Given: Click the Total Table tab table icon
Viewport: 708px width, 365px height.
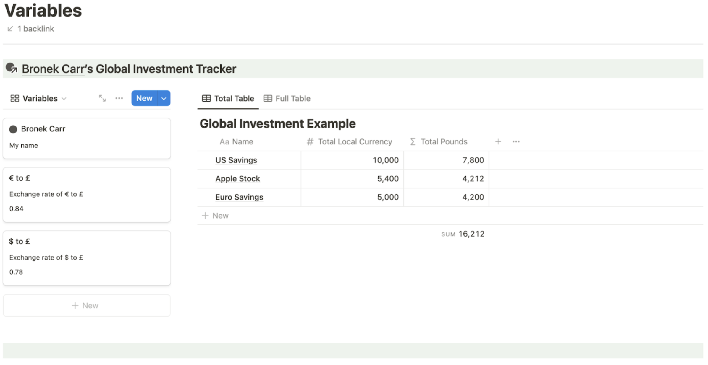Looking at the screenshot, I should click(x=206, y=98).
